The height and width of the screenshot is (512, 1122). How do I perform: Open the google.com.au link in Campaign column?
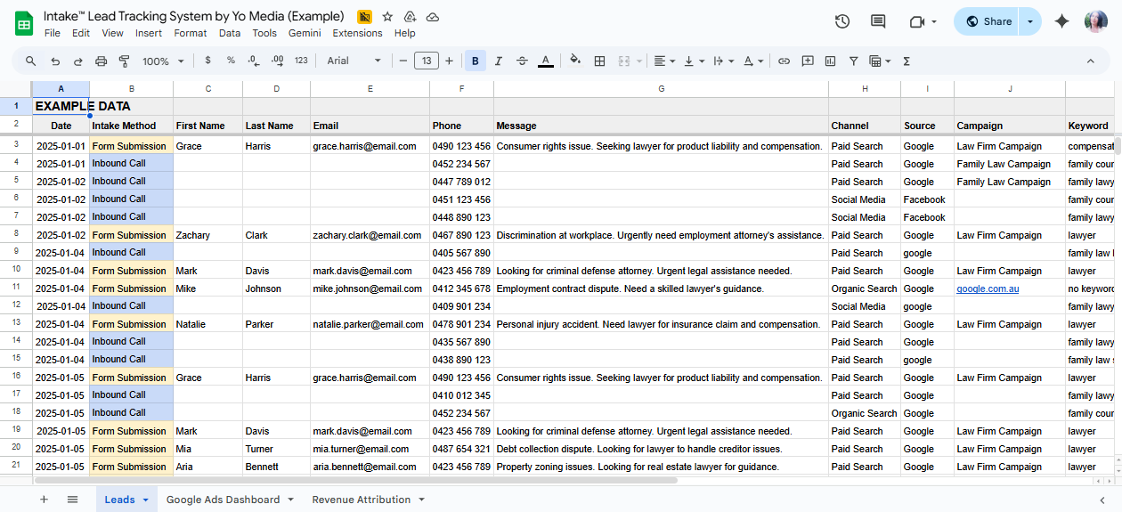[x=988, y=289]
